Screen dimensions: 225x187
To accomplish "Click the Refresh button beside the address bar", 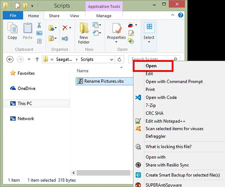I will click(120, 59).
